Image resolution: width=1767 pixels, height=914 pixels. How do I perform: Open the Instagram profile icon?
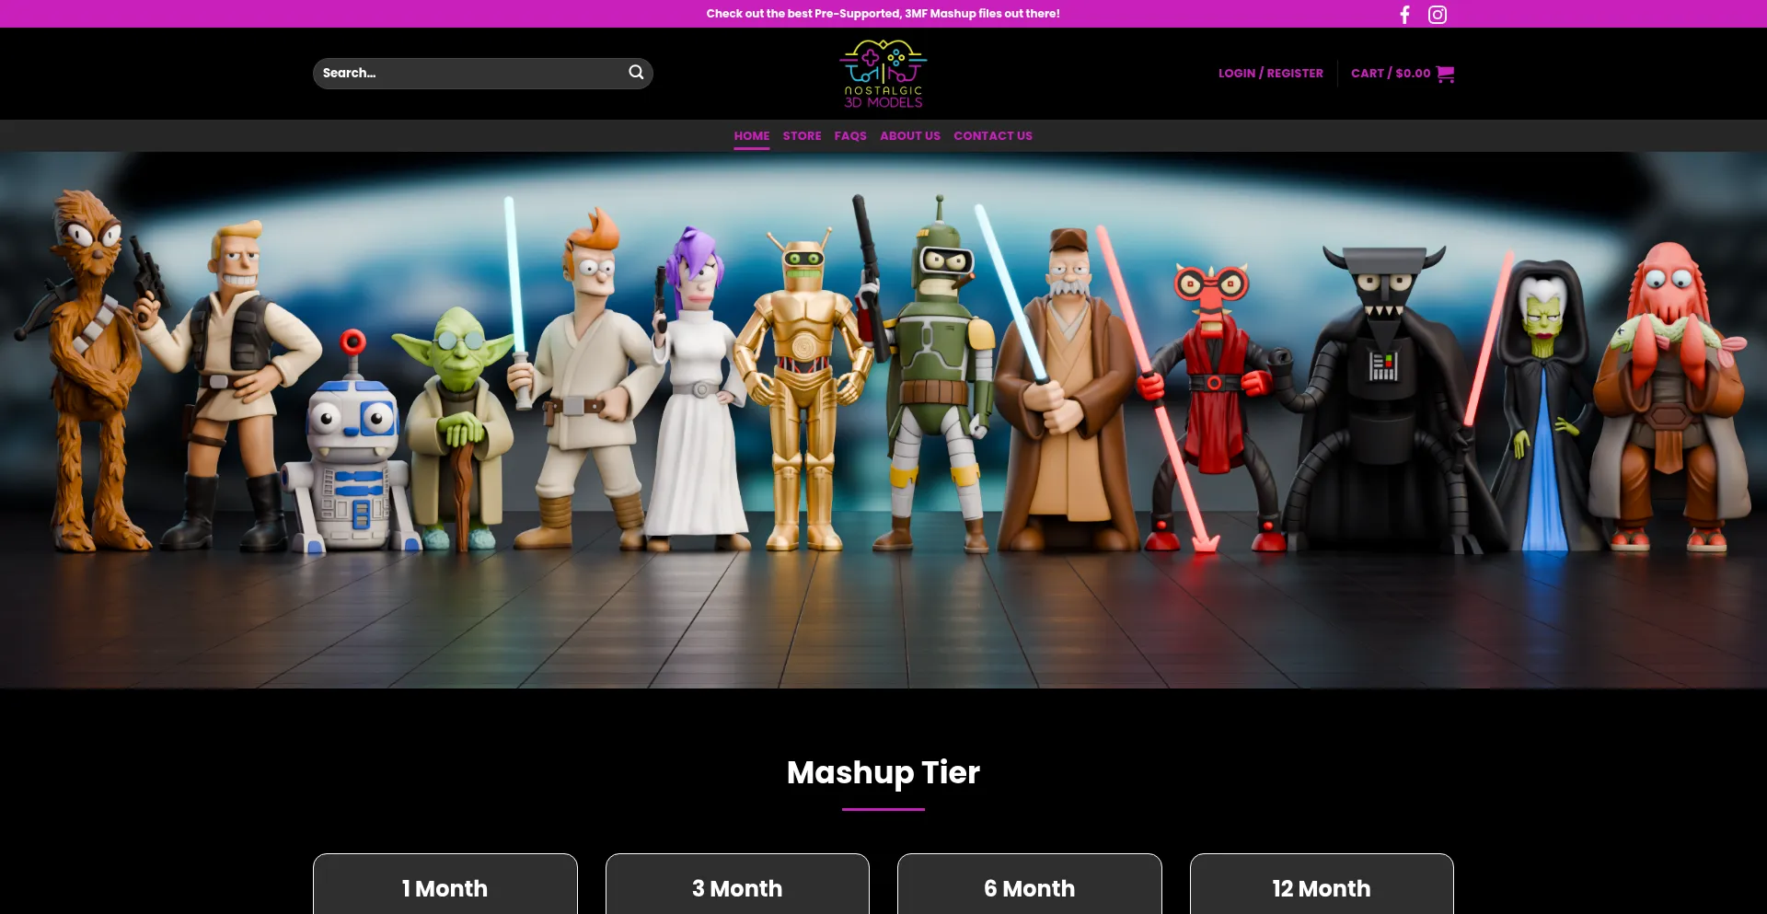(1438, 14)
